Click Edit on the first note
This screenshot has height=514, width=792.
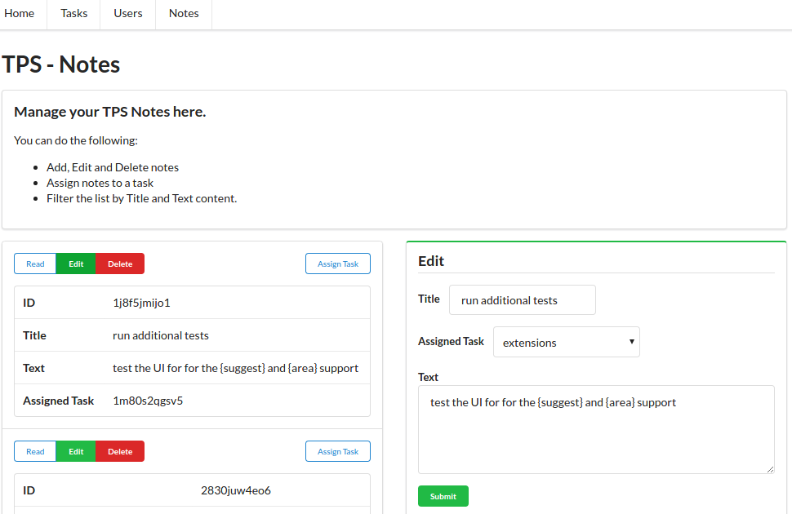[76, 264]
